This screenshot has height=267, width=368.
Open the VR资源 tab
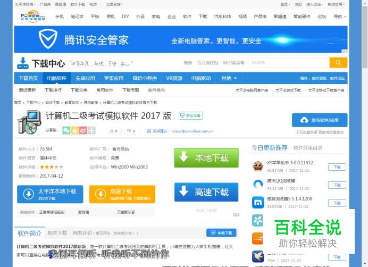pos(174,78)
